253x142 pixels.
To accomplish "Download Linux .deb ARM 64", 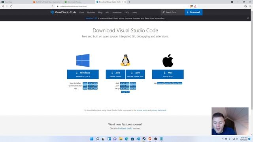I will tap(133, 83).
